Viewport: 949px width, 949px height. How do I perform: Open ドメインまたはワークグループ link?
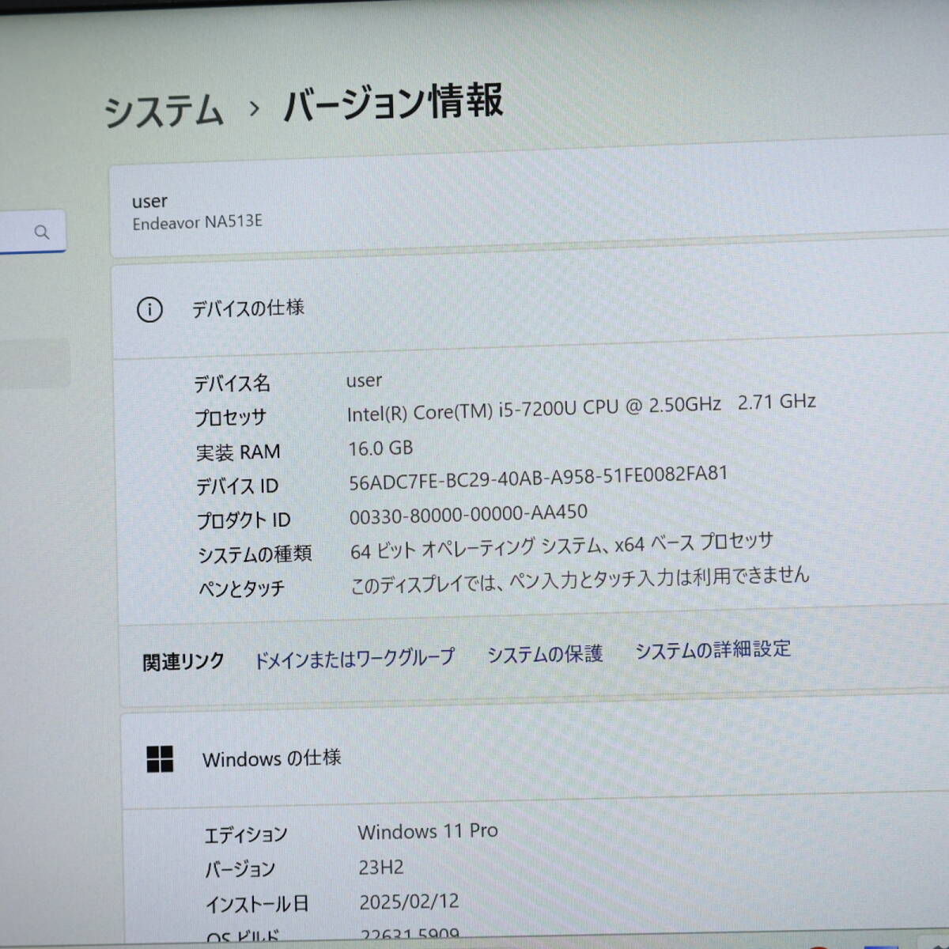(x=354, y=658)
